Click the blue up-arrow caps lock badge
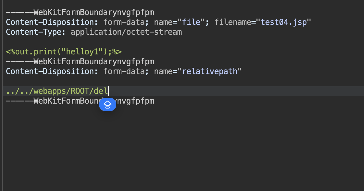 click(107, 104)
